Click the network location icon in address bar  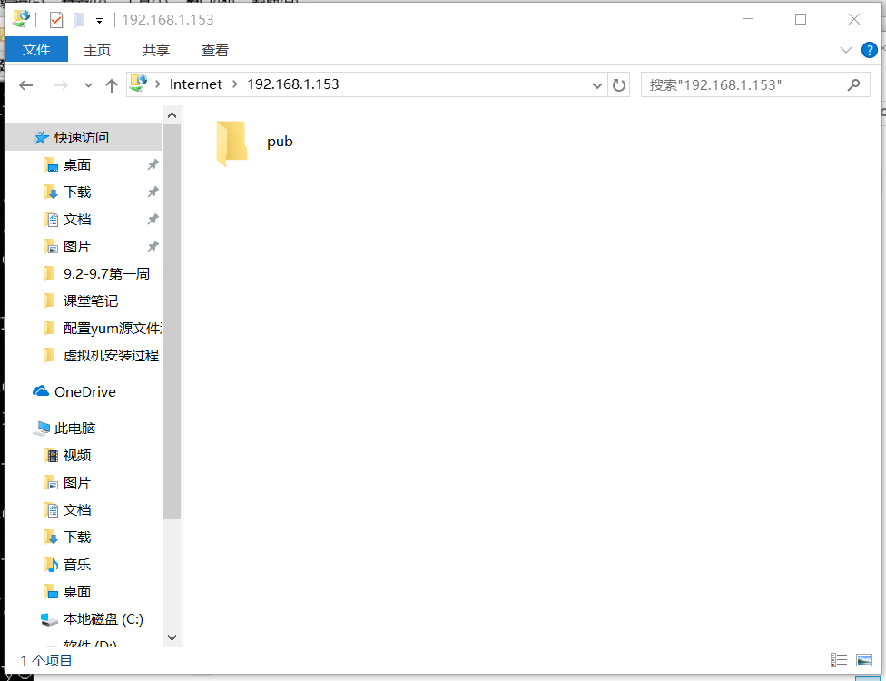[138, 84]
